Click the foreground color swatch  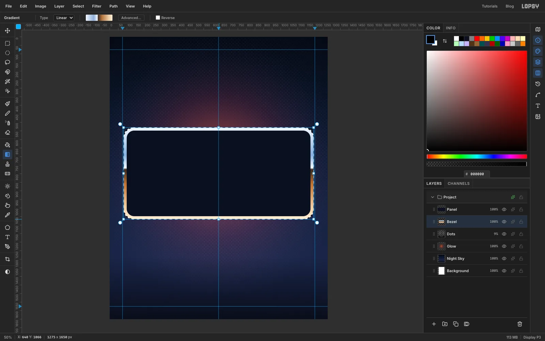pos(431,40)
